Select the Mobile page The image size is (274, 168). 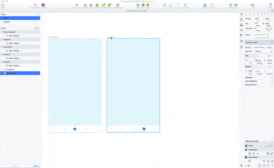[x=20, y=18]
